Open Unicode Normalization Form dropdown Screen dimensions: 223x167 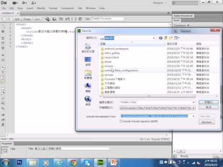[193, 116]
